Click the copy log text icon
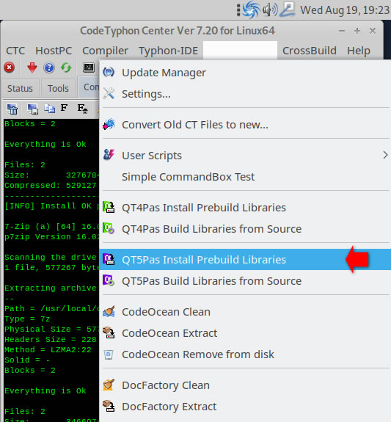Viewport: 391px width, 422px height. tap(49, 108)
